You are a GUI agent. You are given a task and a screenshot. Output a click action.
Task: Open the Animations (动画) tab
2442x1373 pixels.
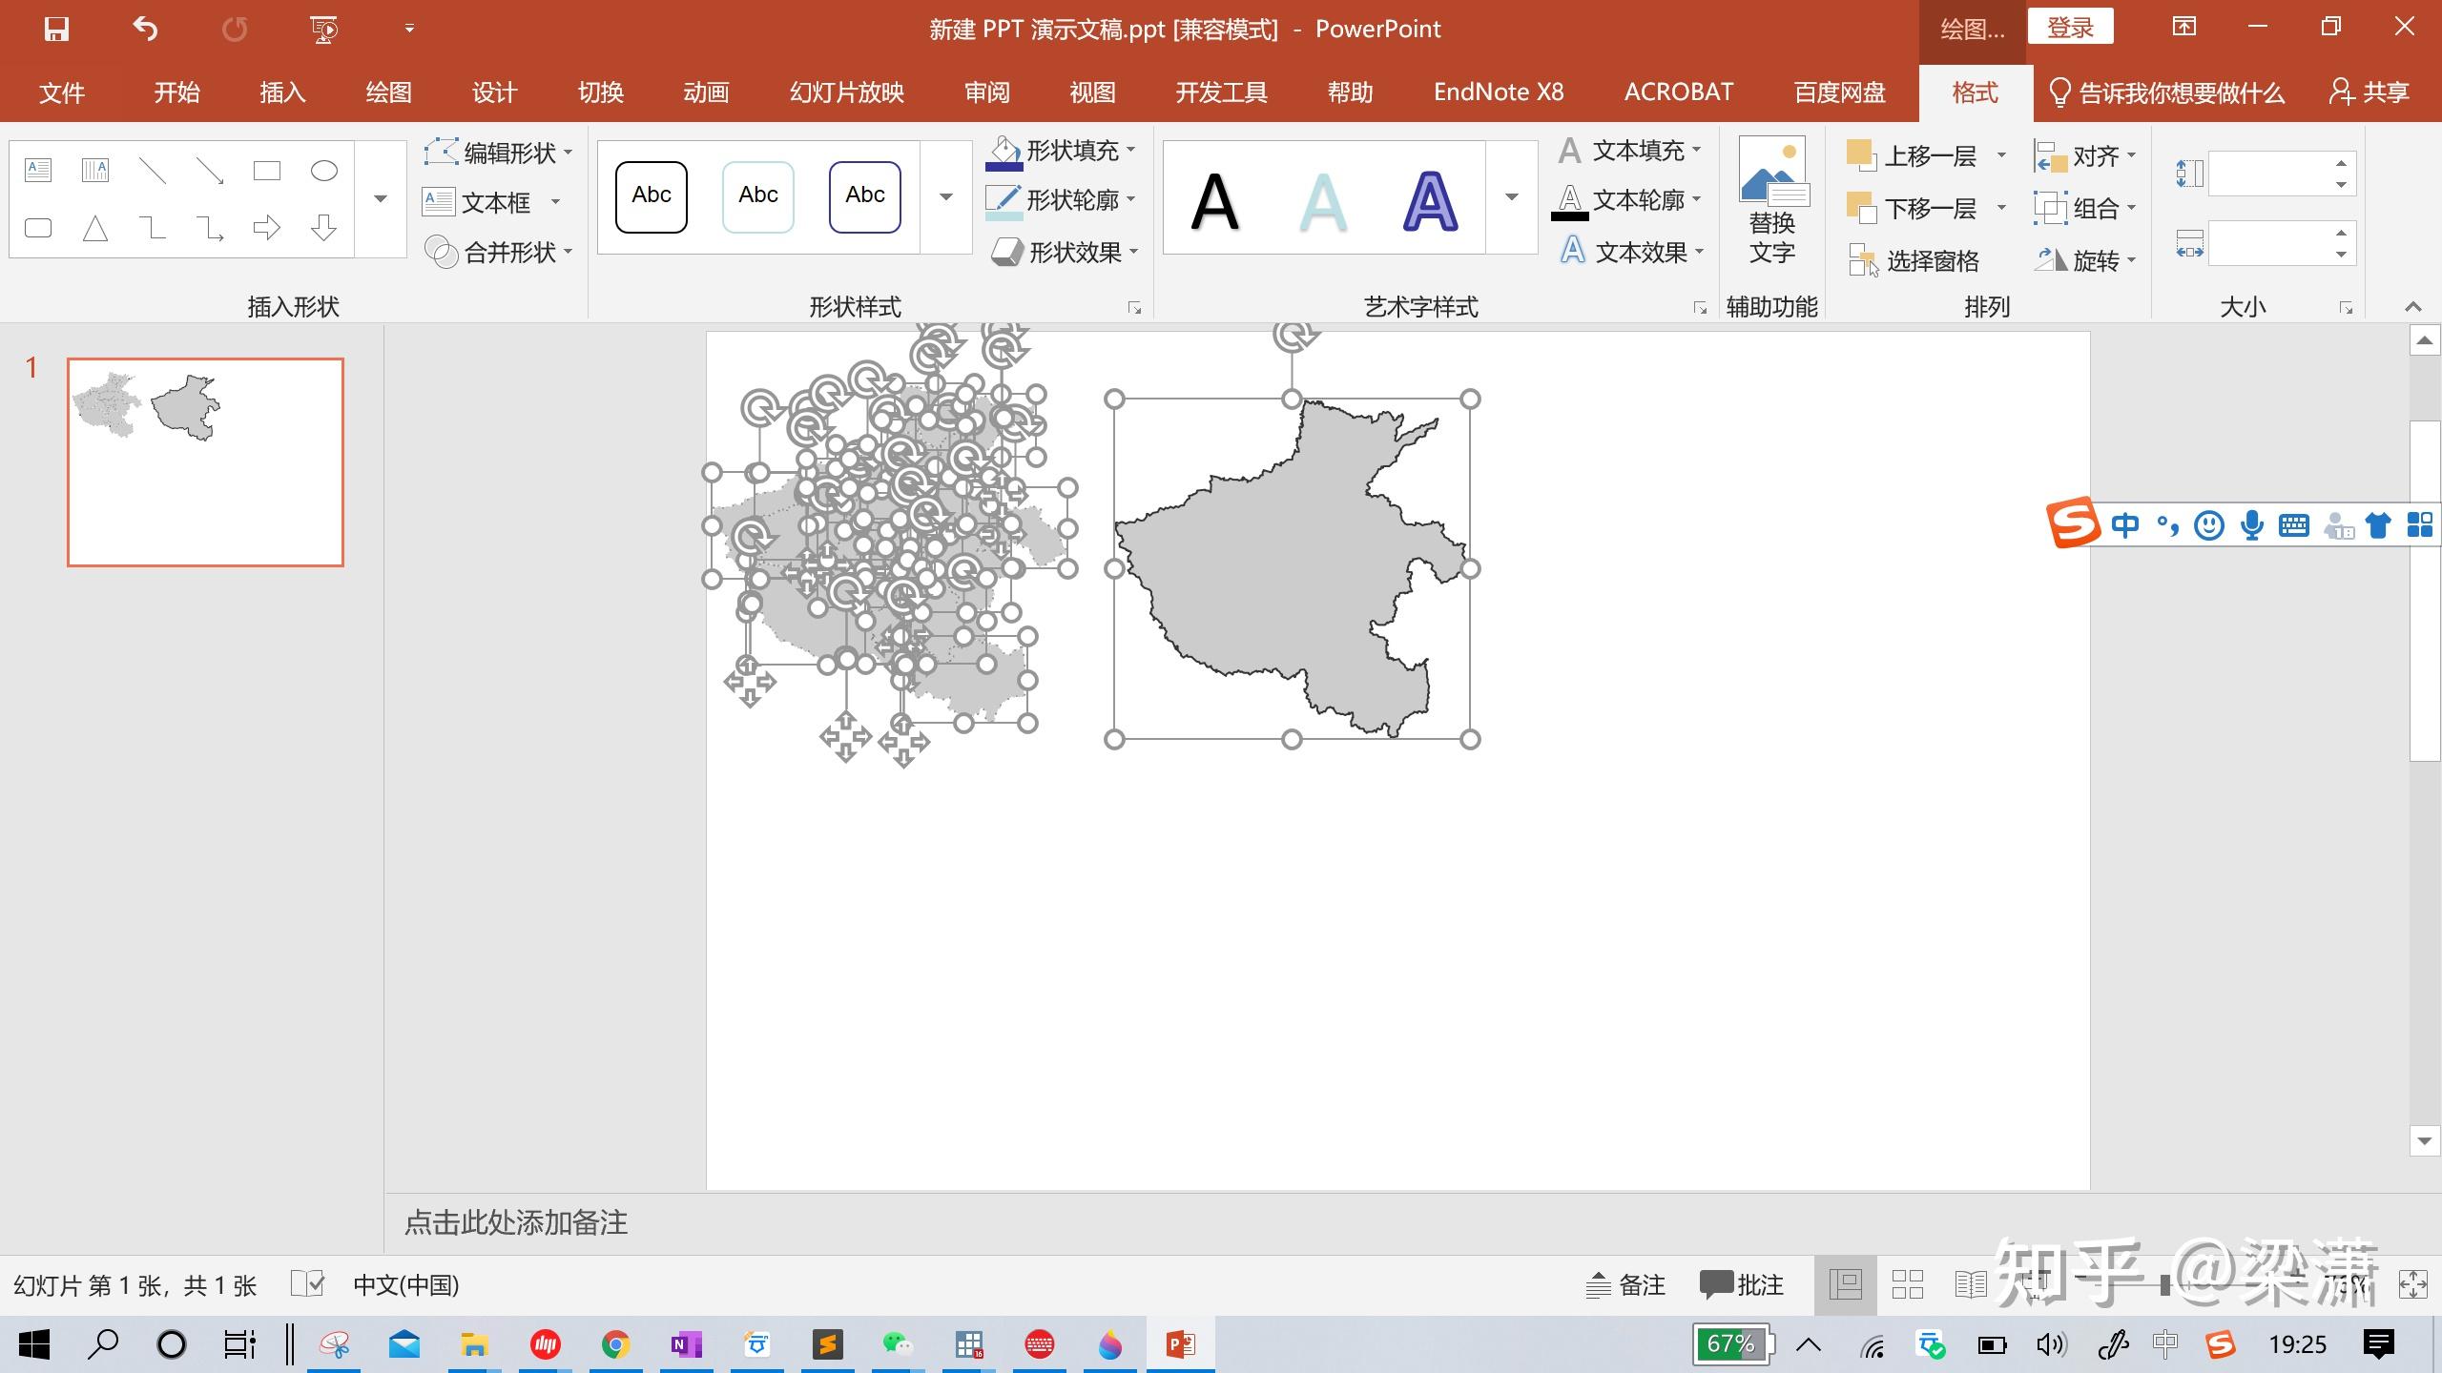706,92
